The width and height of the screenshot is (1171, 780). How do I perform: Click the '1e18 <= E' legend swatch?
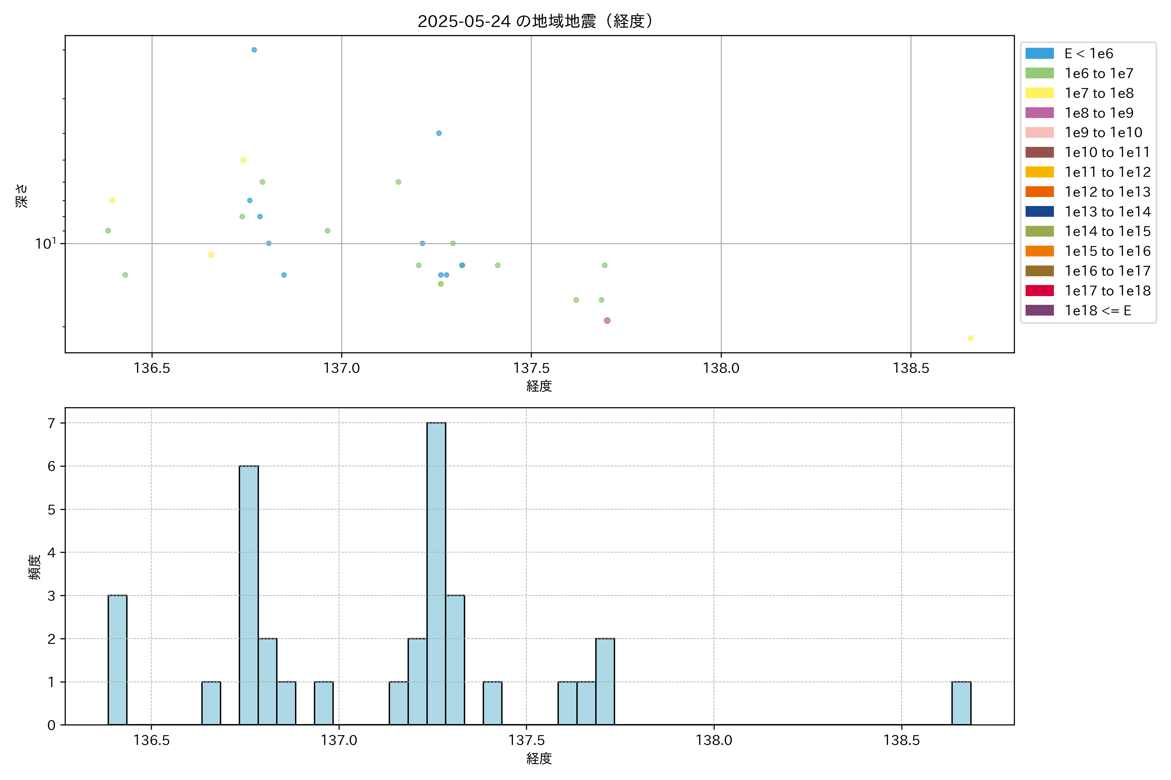(x=1040, y=310)
